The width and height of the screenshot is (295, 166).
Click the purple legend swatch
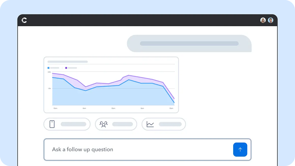tap(66, 68)
